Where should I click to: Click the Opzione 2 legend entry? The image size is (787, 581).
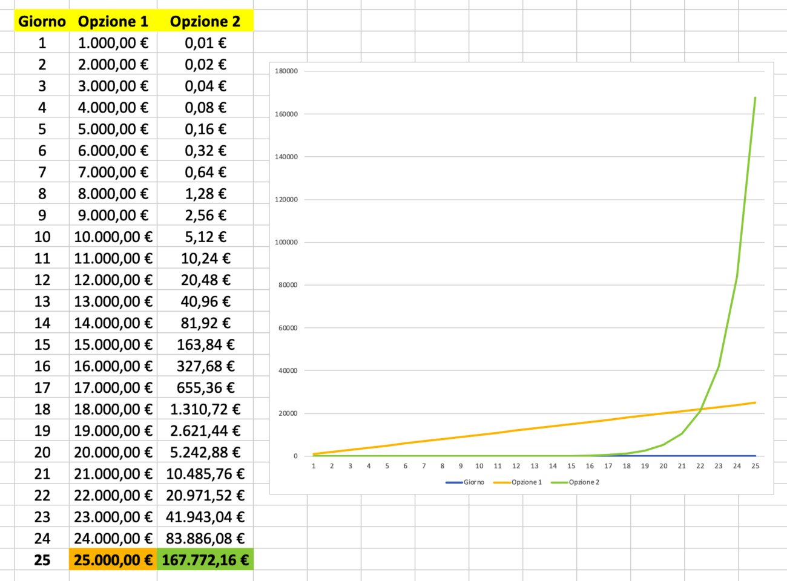point(575,482)
